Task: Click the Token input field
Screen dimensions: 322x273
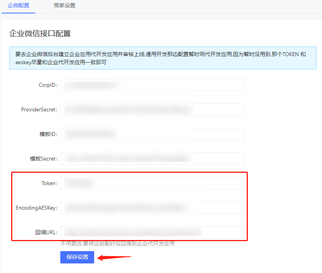Action: pyautogui.click(x=153, y=183)
